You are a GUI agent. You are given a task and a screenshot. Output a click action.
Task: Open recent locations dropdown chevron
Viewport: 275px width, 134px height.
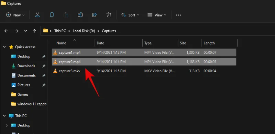25,31
